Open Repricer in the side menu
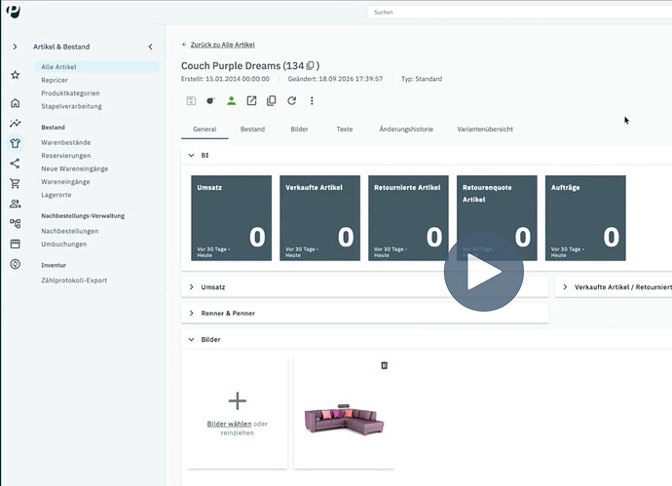The height and width of the screenshot is (486, 672). coord(55,80)
